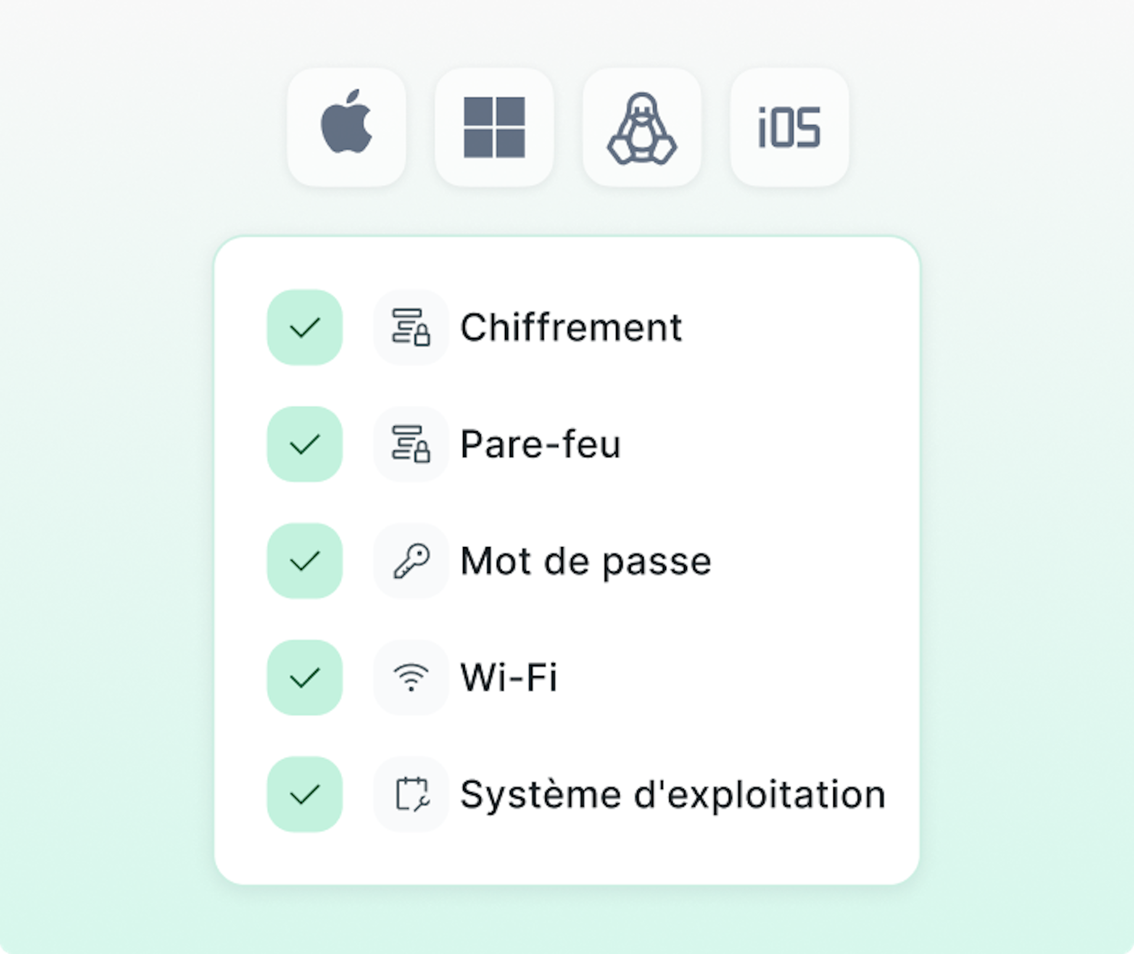
Task: Click the Système d'exploitation update icon
Action: (x=411, y=794)
